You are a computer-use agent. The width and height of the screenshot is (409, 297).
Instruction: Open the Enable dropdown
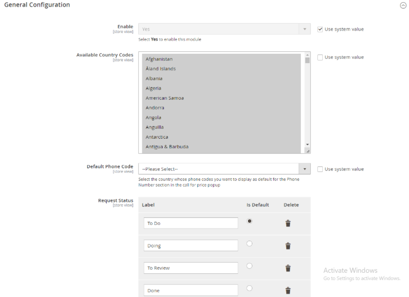click(224, 30)
